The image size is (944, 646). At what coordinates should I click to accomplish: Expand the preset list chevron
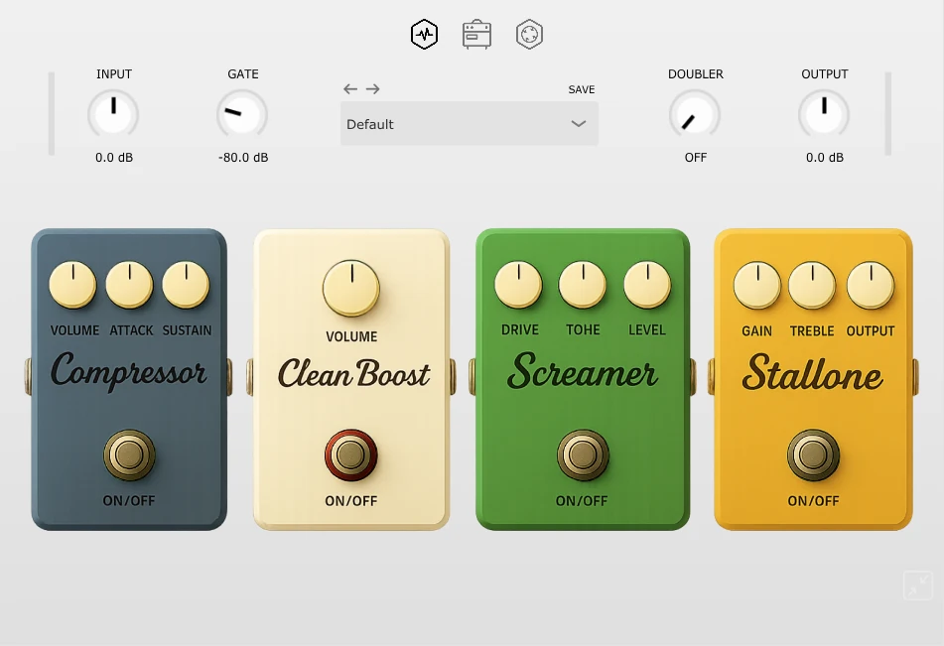(578, 123)
